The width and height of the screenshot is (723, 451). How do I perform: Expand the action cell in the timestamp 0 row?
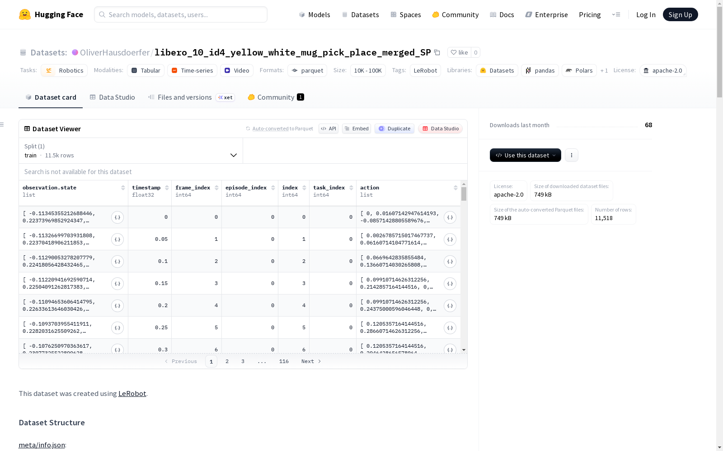pyautogui.click(x=450, y=217)
